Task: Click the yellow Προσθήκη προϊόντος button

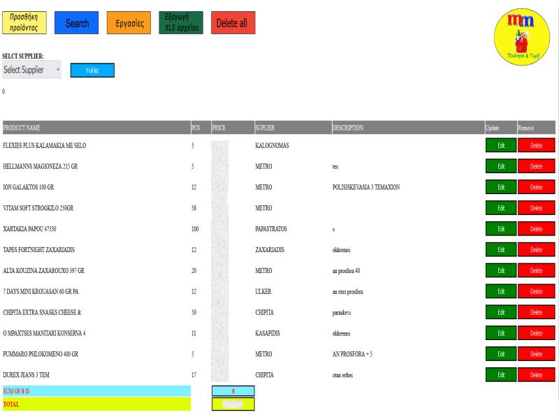Action: (24, 22)
